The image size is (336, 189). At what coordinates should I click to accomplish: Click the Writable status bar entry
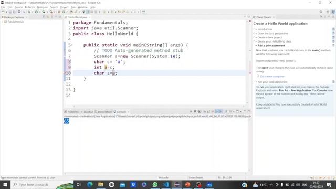[163, 177]
